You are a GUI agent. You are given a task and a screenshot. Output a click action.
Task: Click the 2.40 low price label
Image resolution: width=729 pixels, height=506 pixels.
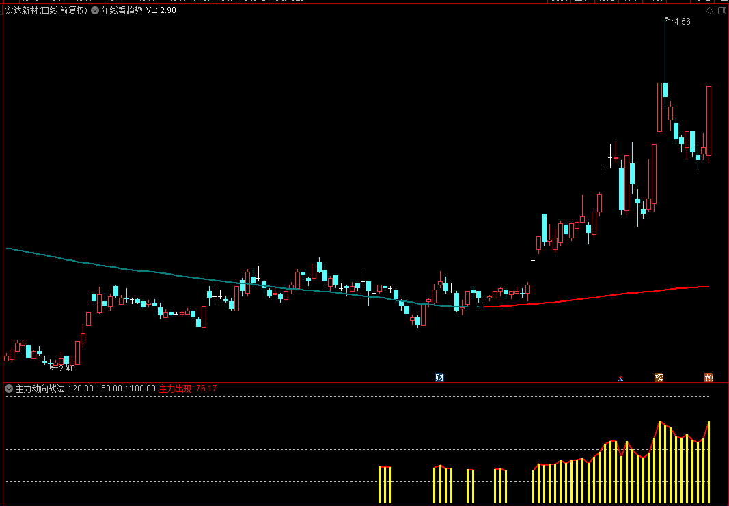coord(67,369)
